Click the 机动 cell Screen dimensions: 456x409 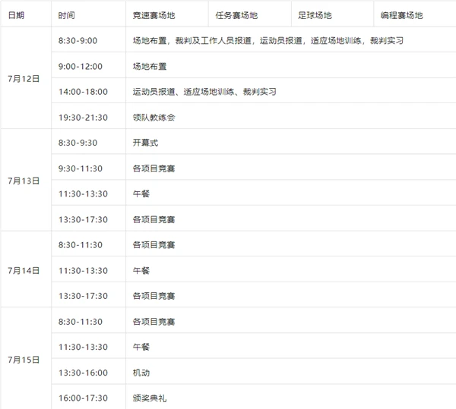coord(291,371)
